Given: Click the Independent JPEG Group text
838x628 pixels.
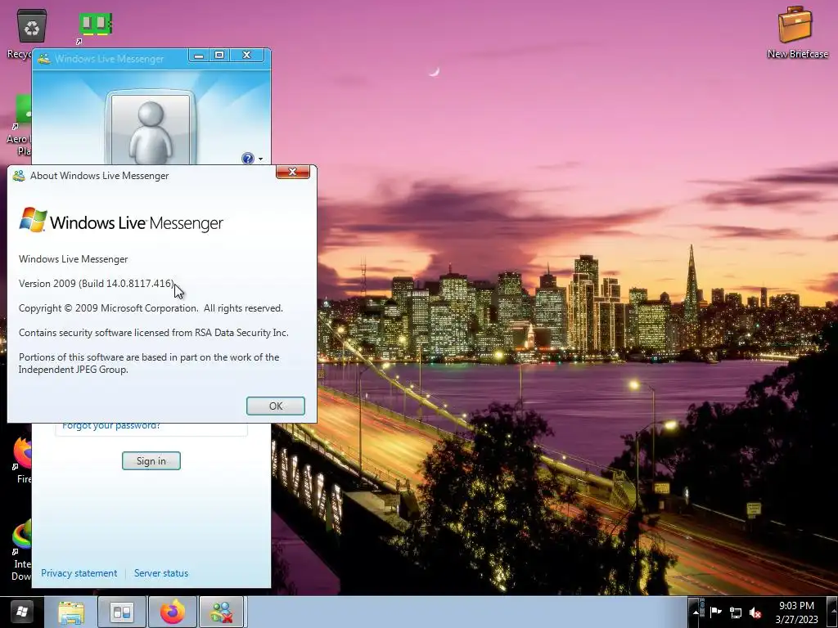Looking at the screenshot, I should (x=74, y=370).
